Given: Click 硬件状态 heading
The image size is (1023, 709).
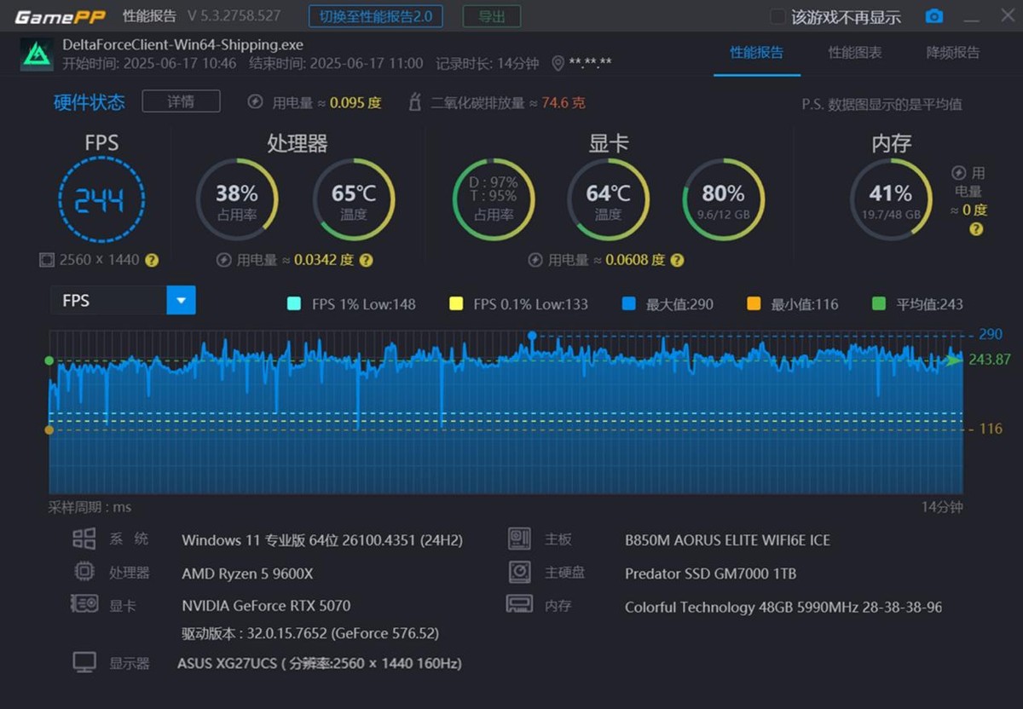Looking at the screenshot, I should tap(90, 102).
